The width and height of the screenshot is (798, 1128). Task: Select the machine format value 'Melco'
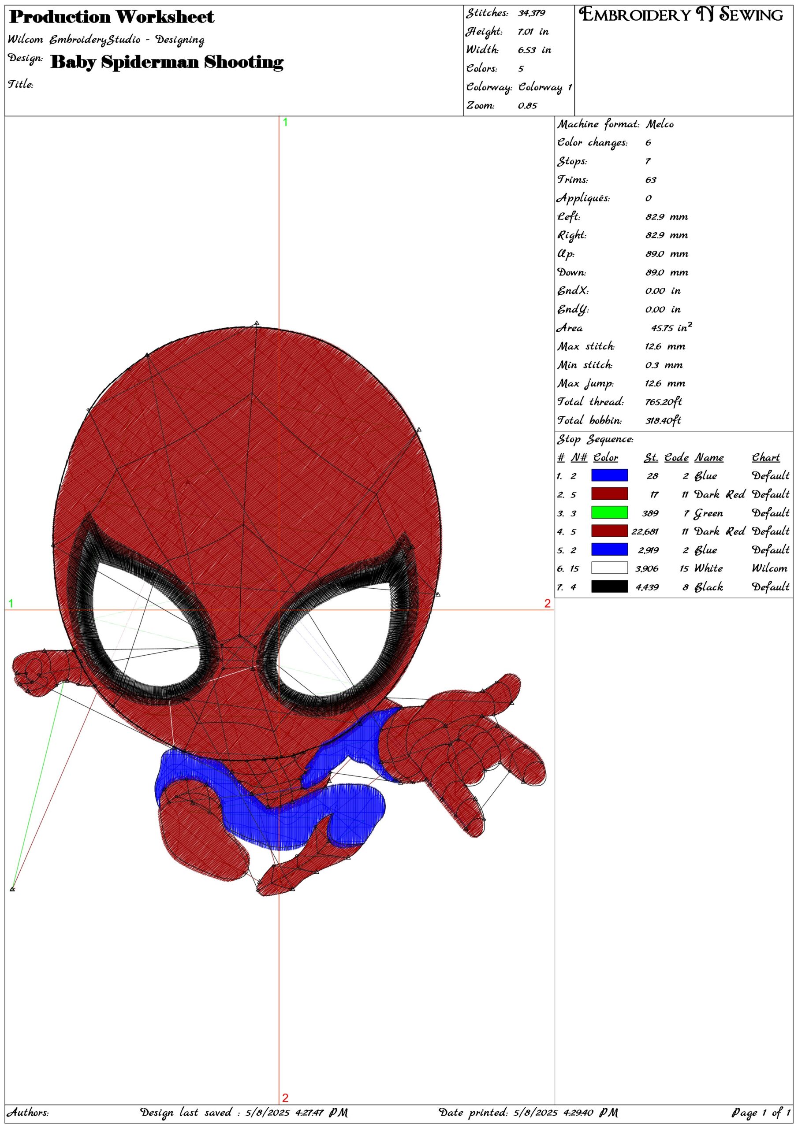tap(660, 124)
